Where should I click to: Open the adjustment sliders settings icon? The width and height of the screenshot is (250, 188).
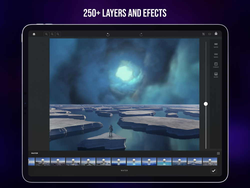(203, 34)
